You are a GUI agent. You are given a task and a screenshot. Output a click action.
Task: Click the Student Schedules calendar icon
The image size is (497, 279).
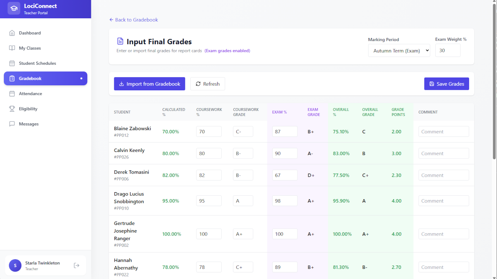(x=12, y=63)
